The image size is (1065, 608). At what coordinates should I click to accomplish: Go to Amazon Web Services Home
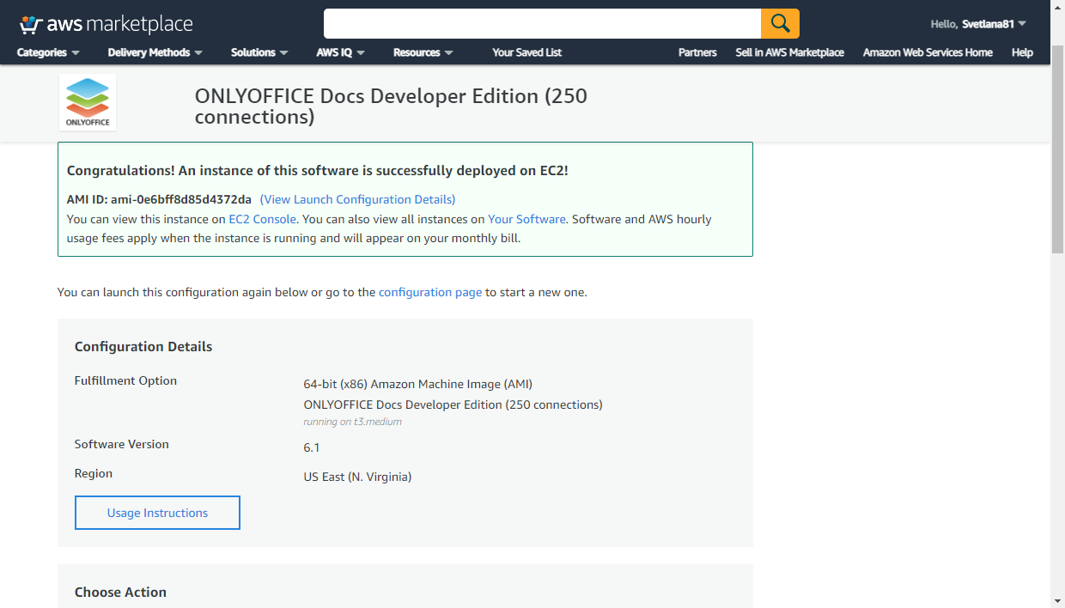[928, 52]
